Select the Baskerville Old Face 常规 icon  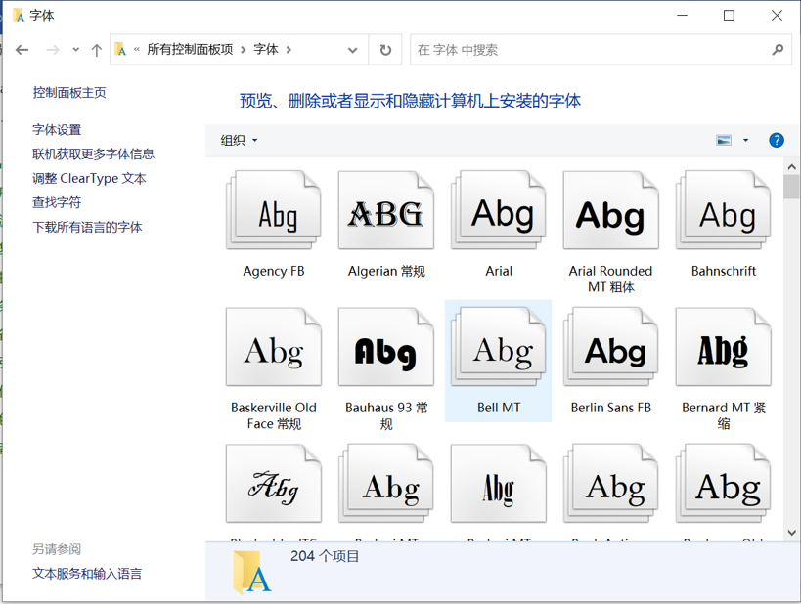tap(274, 347)
